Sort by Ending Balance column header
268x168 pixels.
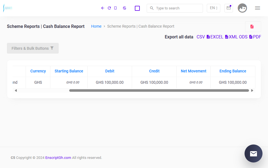pos(233,71)
